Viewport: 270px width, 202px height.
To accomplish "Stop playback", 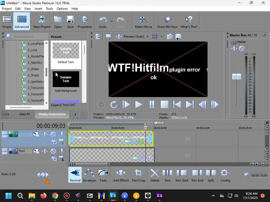I will 165,104.
